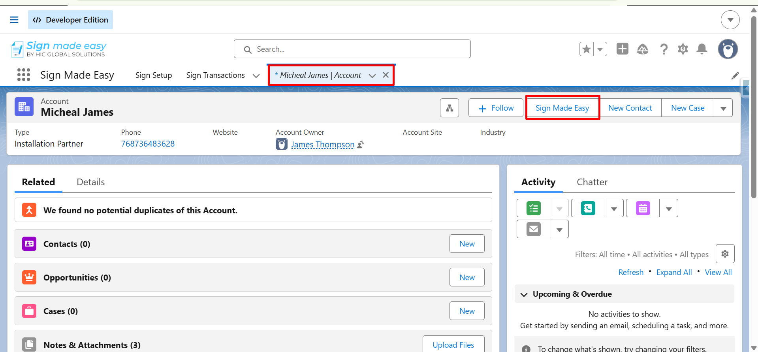Close the Micheal James Account tab
This screenshot has width=758, height=352.
pos(386,75)
